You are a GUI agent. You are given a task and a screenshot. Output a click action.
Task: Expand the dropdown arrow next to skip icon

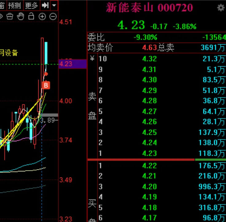coord(54,5)
